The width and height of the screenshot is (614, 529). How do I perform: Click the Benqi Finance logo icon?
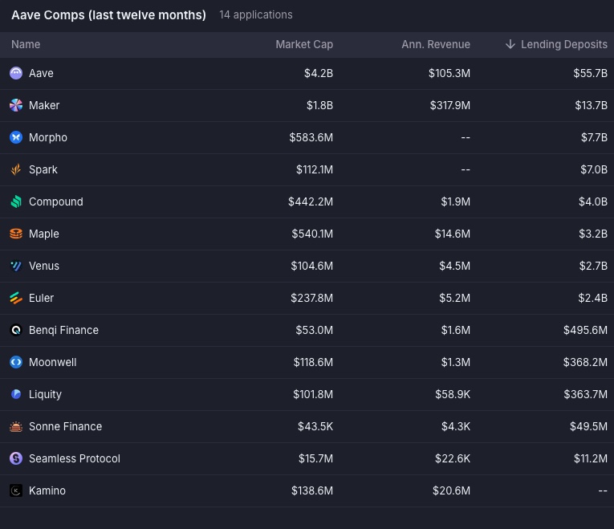(16, 330)
